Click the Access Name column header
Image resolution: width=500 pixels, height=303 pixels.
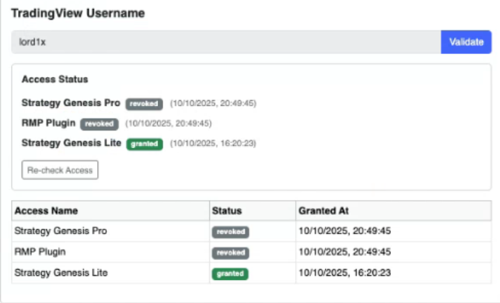click(46, 210)
